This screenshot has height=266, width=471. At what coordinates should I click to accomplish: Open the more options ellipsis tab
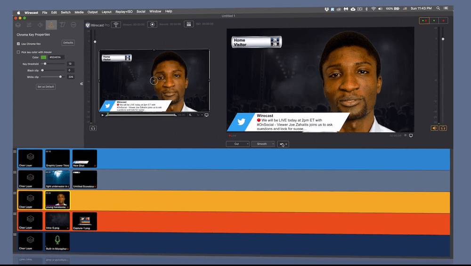(73, 25)
